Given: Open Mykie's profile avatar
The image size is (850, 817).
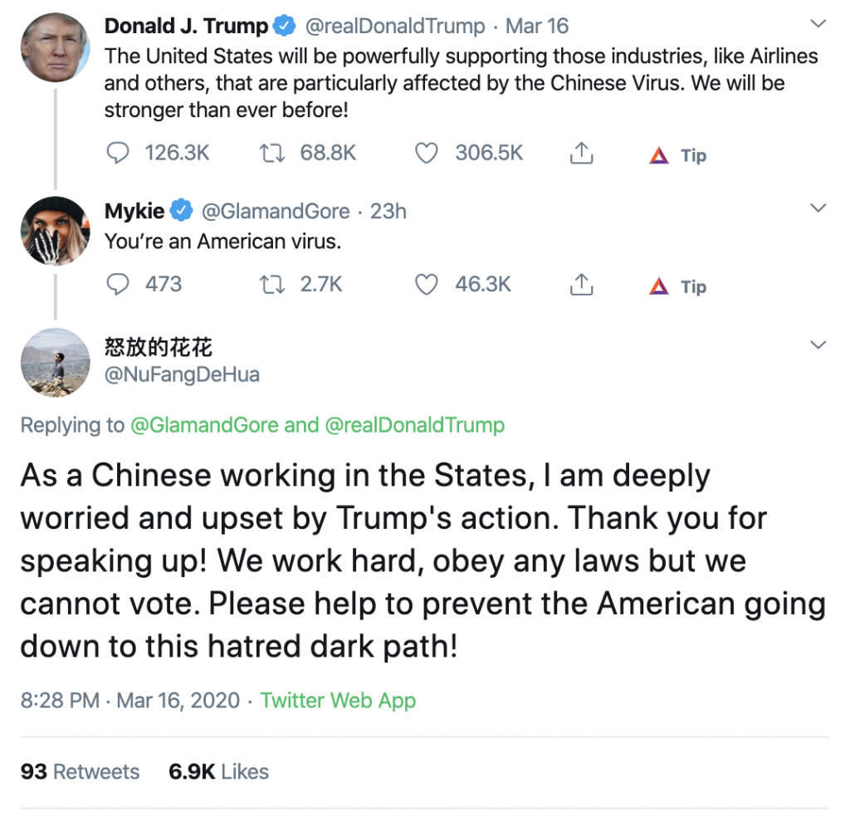Looking at the screenshot, I should click(55, 231).
